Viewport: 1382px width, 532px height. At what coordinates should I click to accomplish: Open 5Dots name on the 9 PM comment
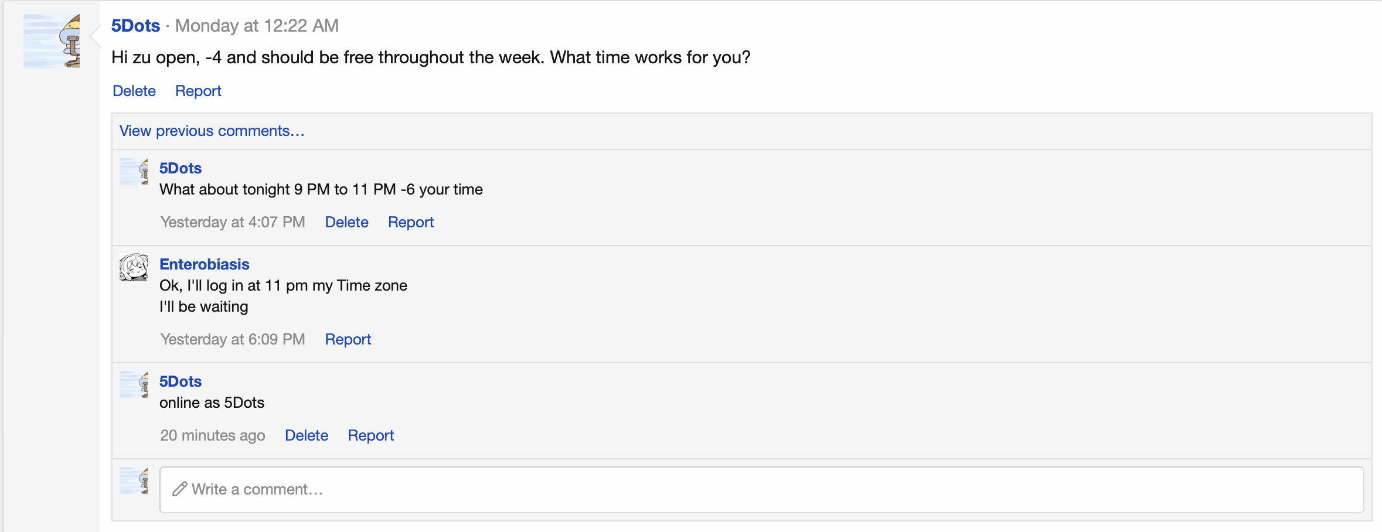tap(181, 168)
